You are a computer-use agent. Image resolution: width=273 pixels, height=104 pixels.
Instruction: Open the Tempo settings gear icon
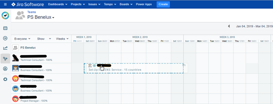[x=5, y=79]
